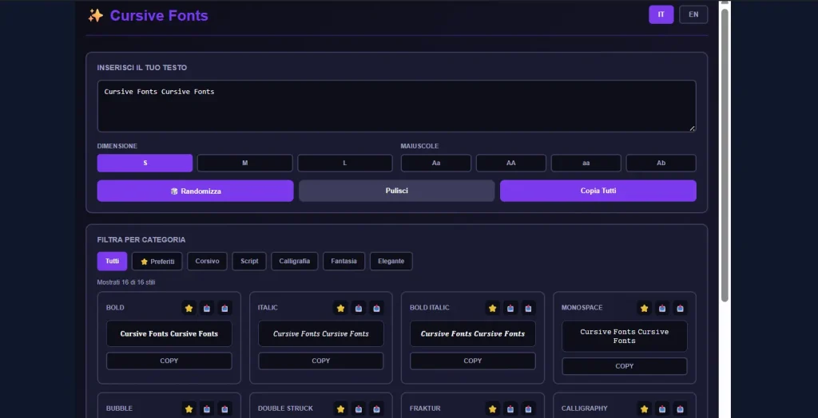Switch language to IT
Screen dimensions: 818x418
pyautogui.click(x=661, y=14)
